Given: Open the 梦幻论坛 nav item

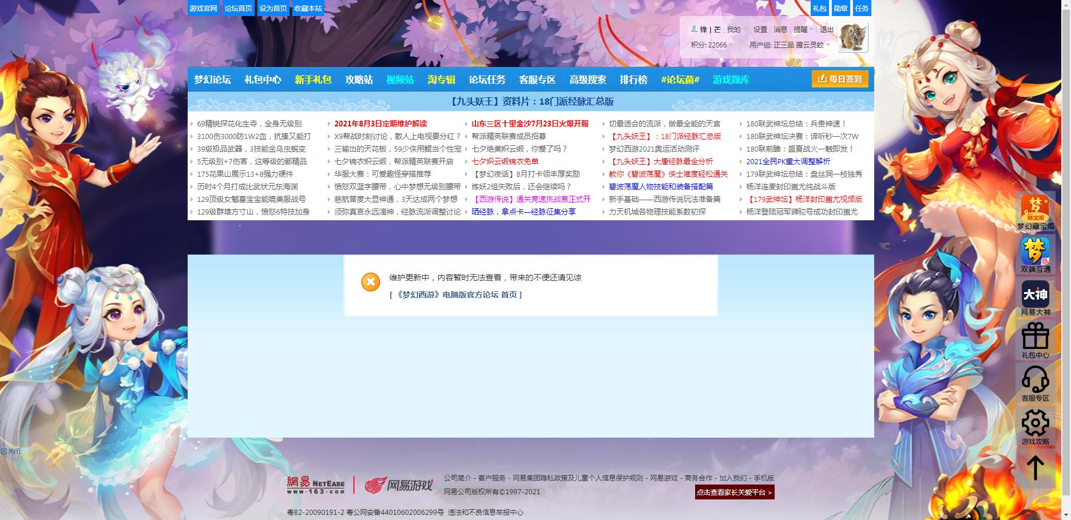Looking at the screenshot, I should (212, 80).
